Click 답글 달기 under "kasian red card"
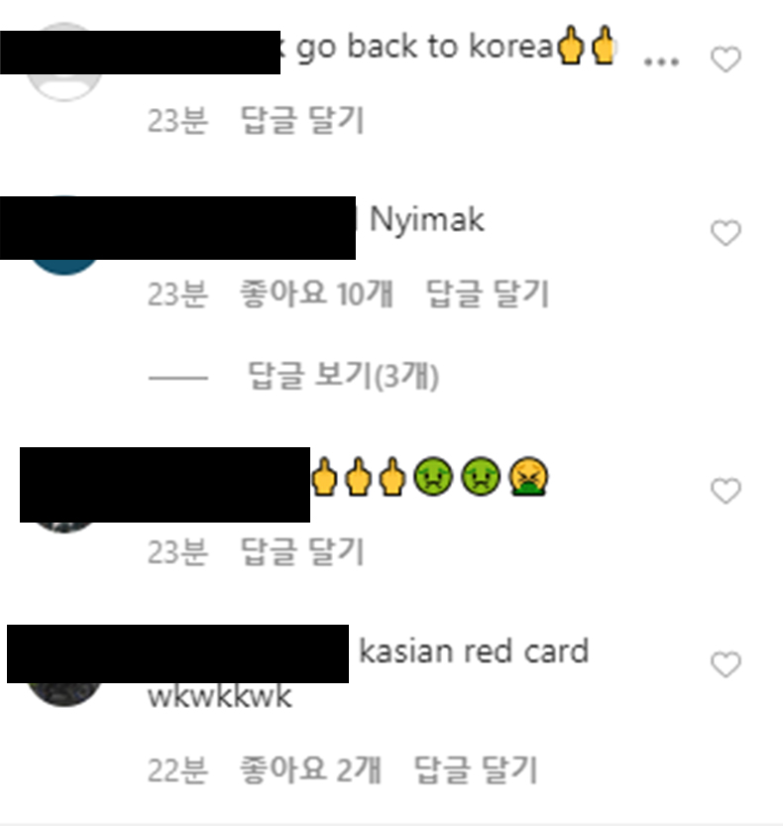The image size is (783, 826). click(476, 770)
